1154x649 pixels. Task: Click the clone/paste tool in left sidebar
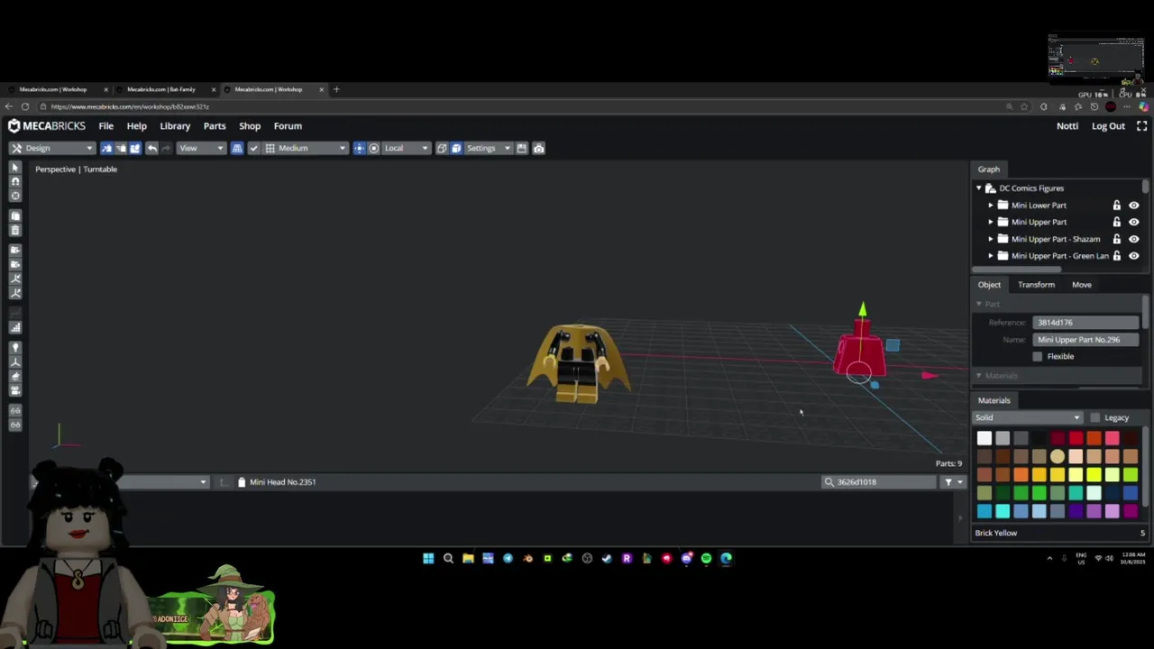pos(15,216)
